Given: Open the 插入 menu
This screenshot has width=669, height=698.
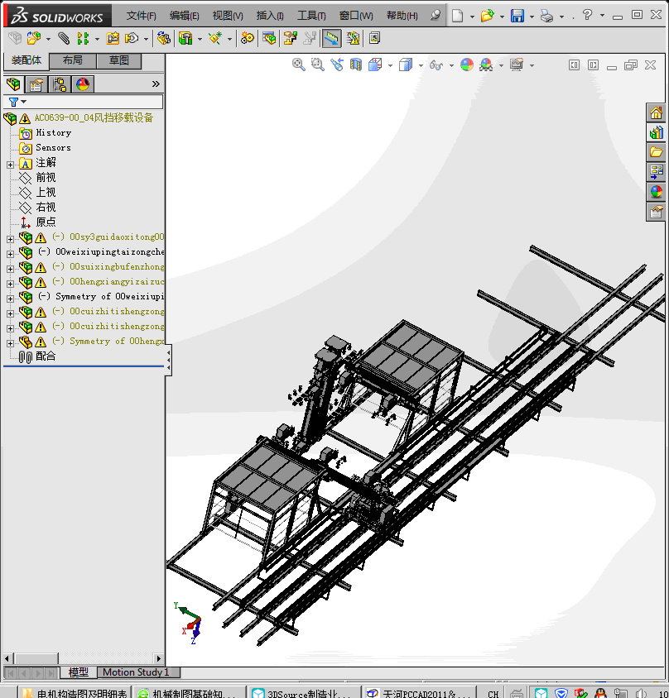Looking at the screenshot, I should click(x=270, y=16).
